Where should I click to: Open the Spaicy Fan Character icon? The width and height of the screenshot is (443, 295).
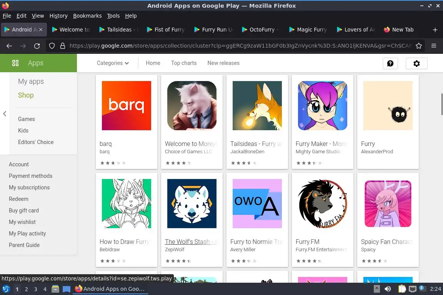tap(388, 204)
